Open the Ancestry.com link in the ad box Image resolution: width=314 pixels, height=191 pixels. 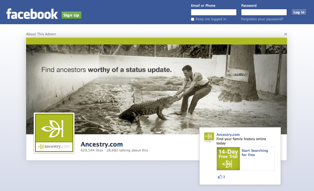pyautogui.click(x=228, y=134)
